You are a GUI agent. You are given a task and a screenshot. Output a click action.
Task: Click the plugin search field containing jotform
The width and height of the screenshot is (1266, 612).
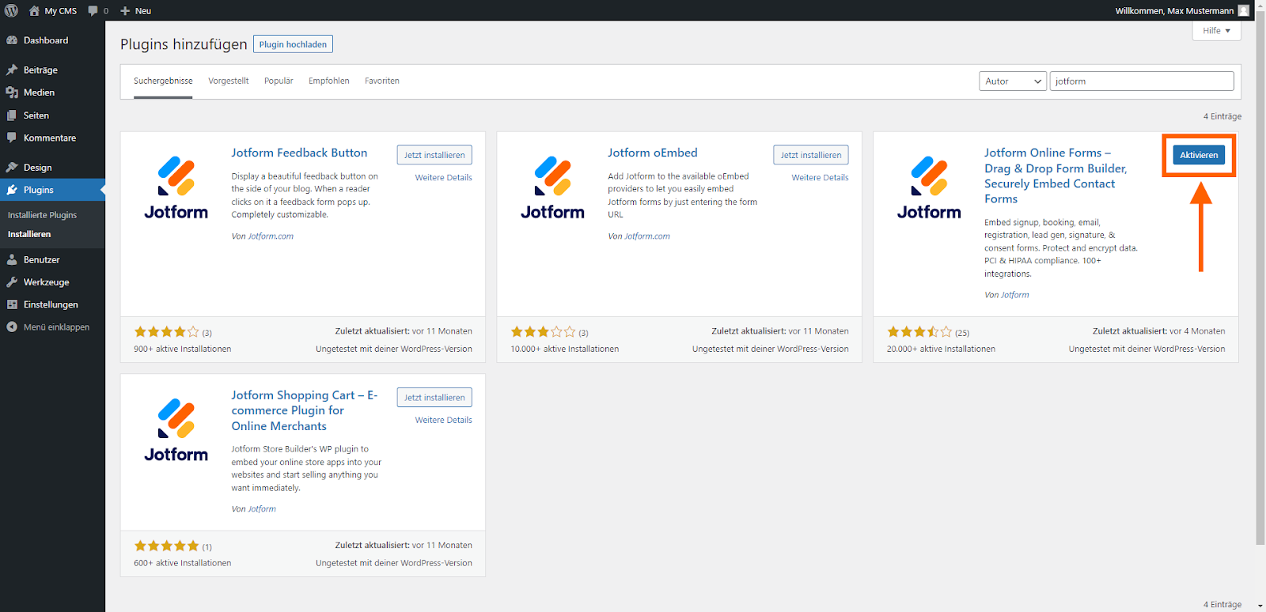1142,81
